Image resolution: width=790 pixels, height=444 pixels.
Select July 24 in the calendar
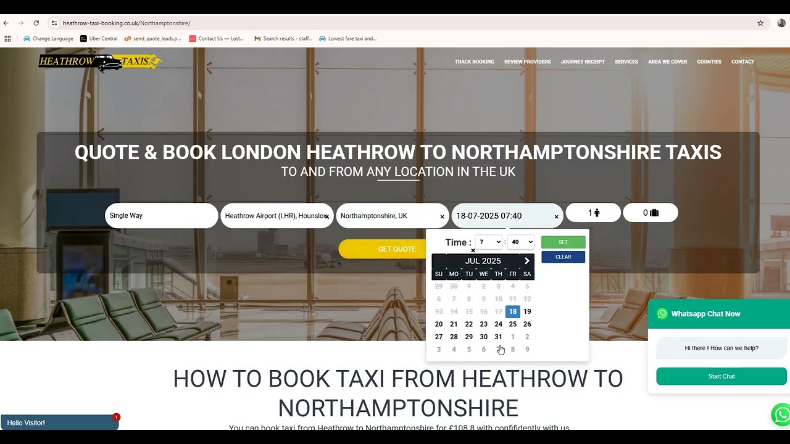coord(498,324)
